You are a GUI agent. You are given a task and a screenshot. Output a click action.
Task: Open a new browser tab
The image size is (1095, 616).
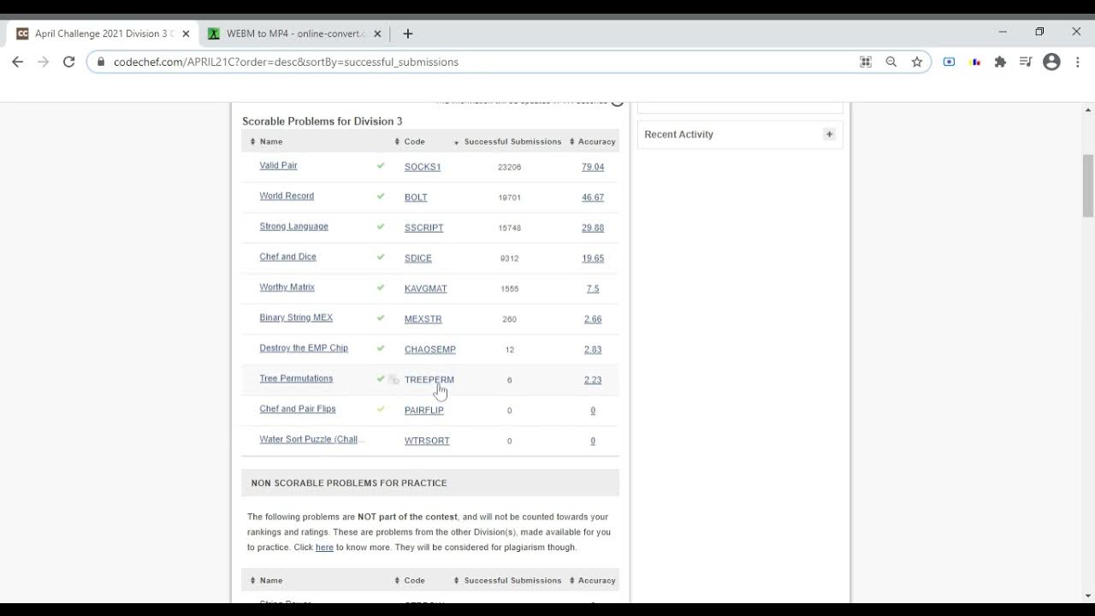[x=408, y=33]
